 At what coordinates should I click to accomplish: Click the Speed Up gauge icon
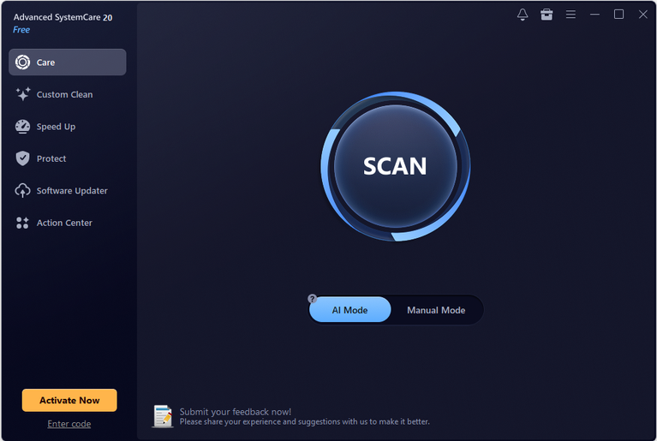point(22,127)
